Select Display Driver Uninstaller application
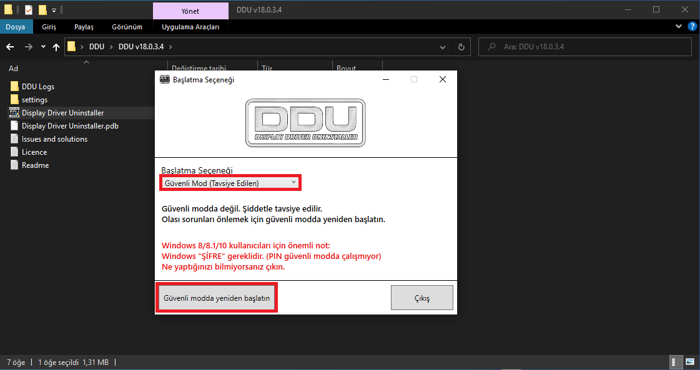700x370 pixels. (x=62, y=113)
